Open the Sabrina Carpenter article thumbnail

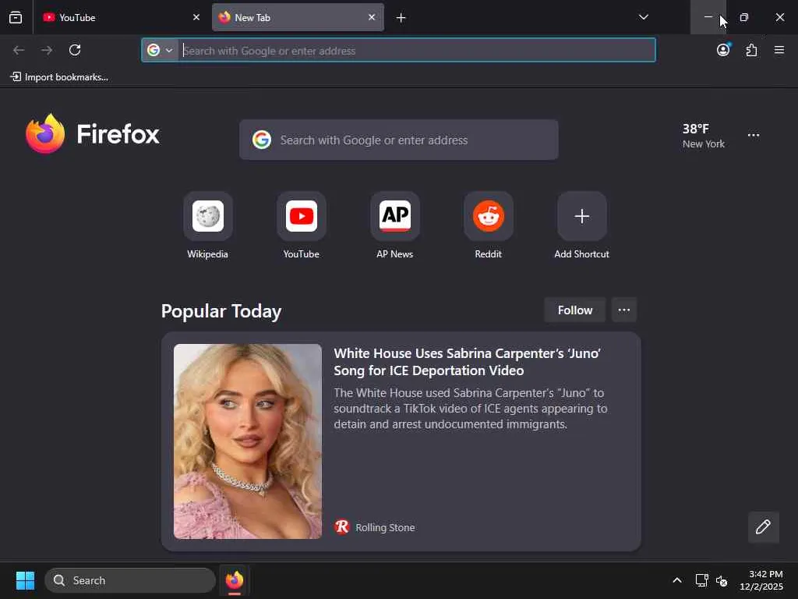[x=247, y=441]
